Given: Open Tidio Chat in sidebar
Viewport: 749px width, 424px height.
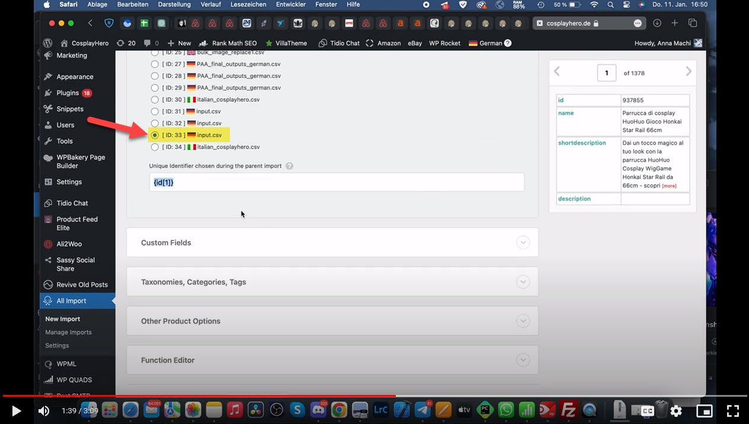Looking at the screenshot, I should coord(72,203).
